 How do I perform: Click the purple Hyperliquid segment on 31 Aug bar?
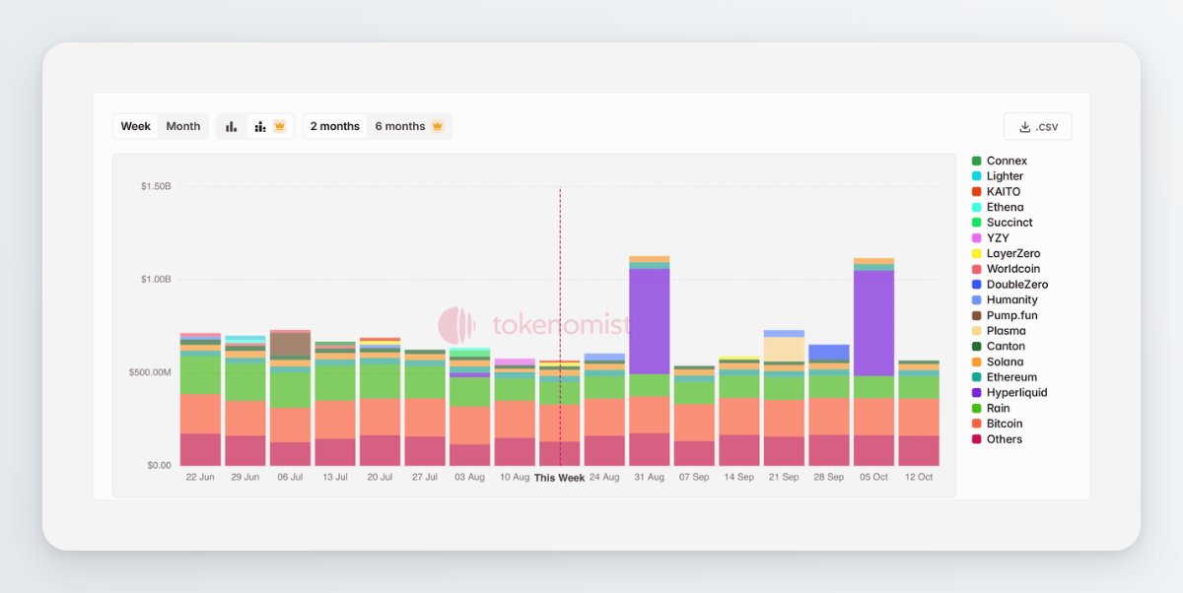[x=649, y=321]
